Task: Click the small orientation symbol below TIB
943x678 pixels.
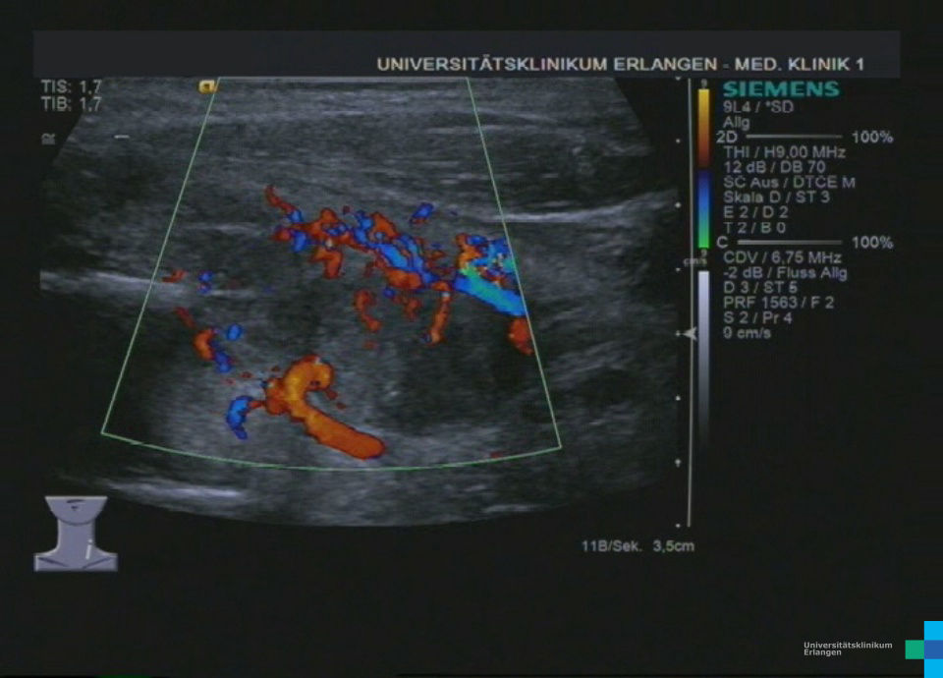Action: click(x=47, y=138)
